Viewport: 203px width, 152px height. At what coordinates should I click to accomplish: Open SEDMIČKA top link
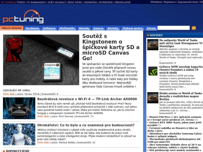tap(90, 2)
